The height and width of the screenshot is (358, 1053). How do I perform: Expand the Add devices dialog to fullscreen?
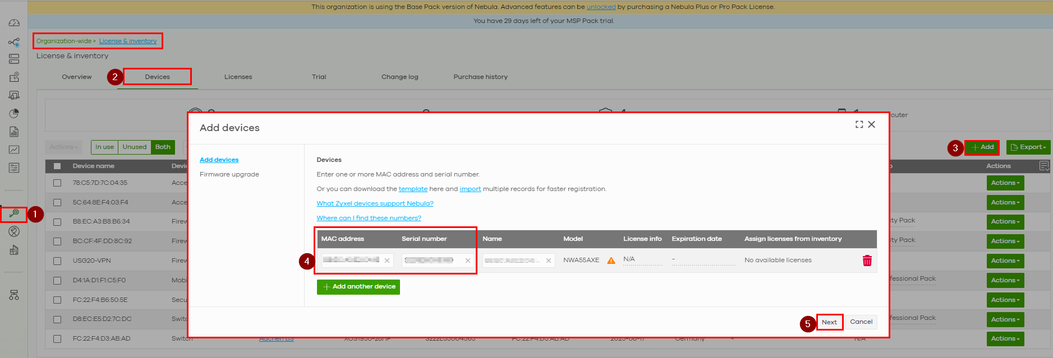click(859, 124)
